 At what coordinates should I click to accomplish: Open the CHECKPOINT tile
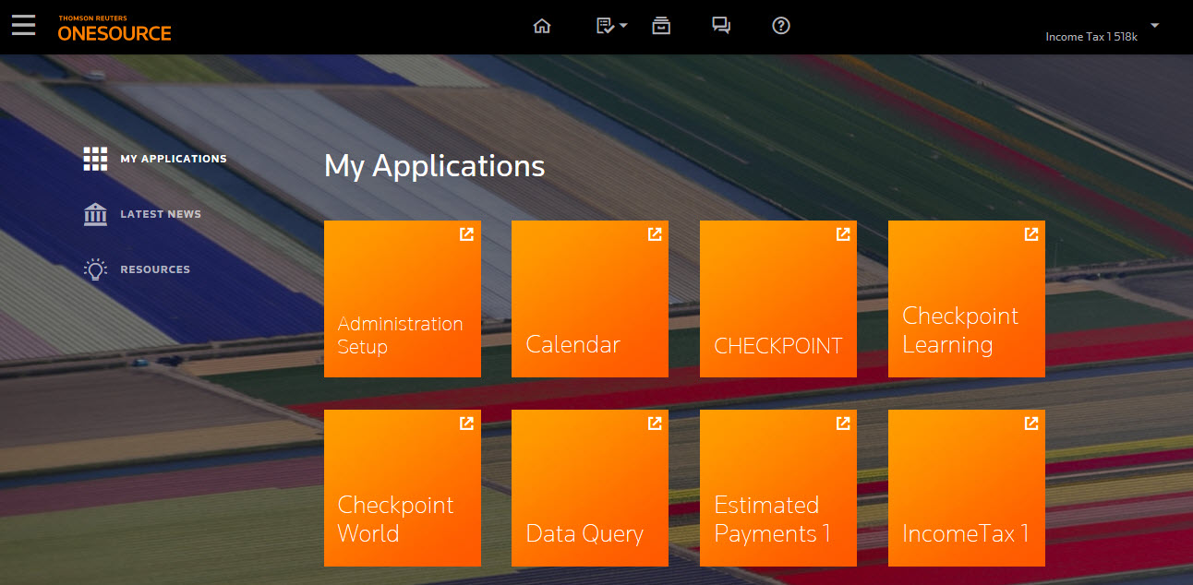[778, 299]
